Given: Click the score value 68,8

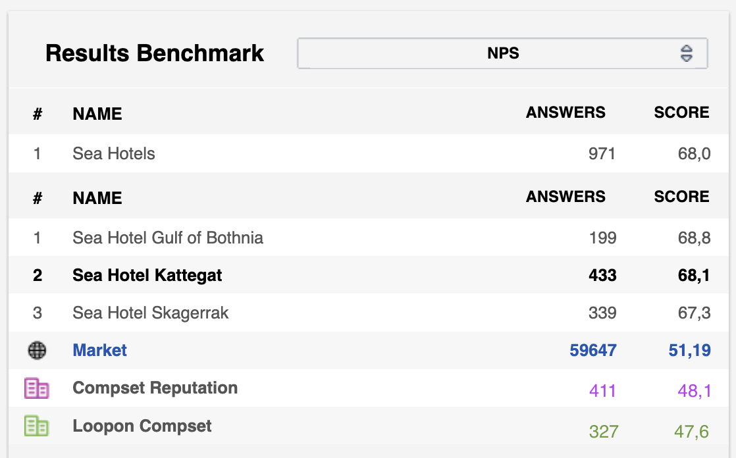Looking at the screenshot, I should [694, 238].
